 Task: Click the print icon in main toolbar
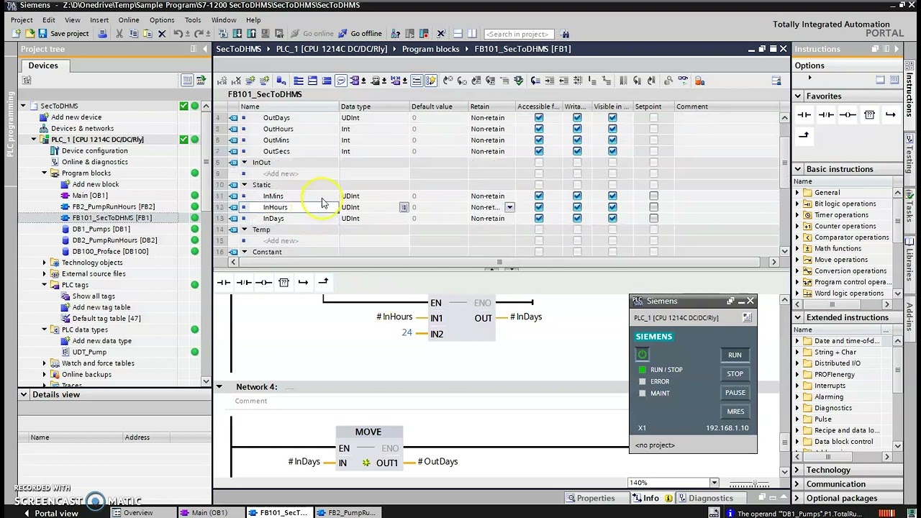102,34
